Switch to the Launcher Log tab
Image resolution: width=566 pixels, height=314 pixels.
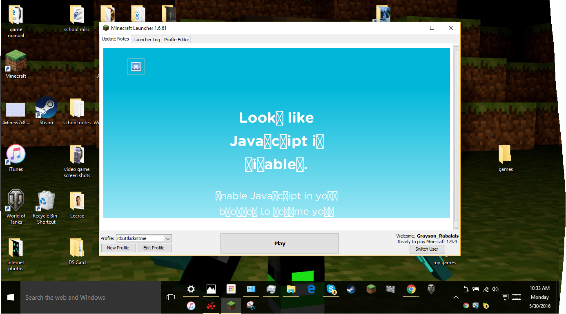pos(147,40)
